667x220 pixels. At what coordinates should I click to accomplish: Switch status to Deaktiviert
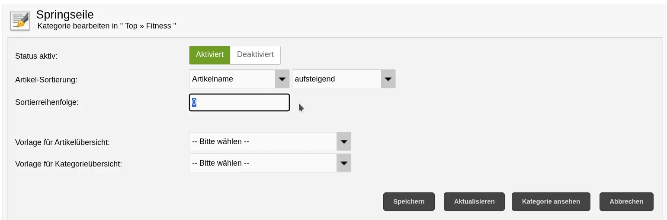[x=255, y=55]
